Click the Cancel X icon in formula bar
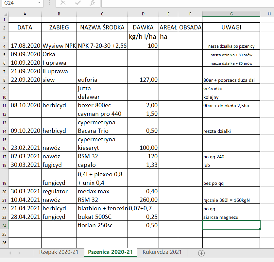This screenshot has width=274, height=262. click(63, 3)
